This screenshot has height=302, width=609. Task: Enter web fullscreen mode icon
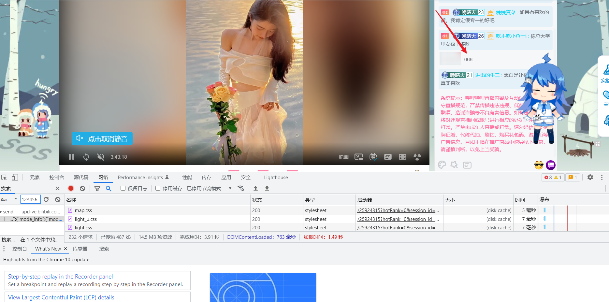point(402,157)
